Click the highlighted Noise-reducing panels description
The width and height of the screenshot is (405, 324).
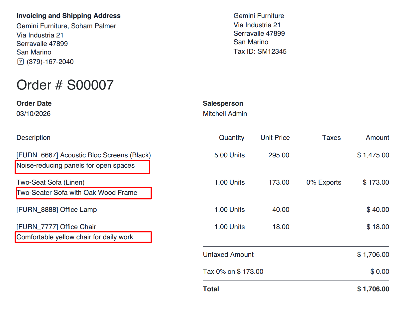click(x=76, y=166)
